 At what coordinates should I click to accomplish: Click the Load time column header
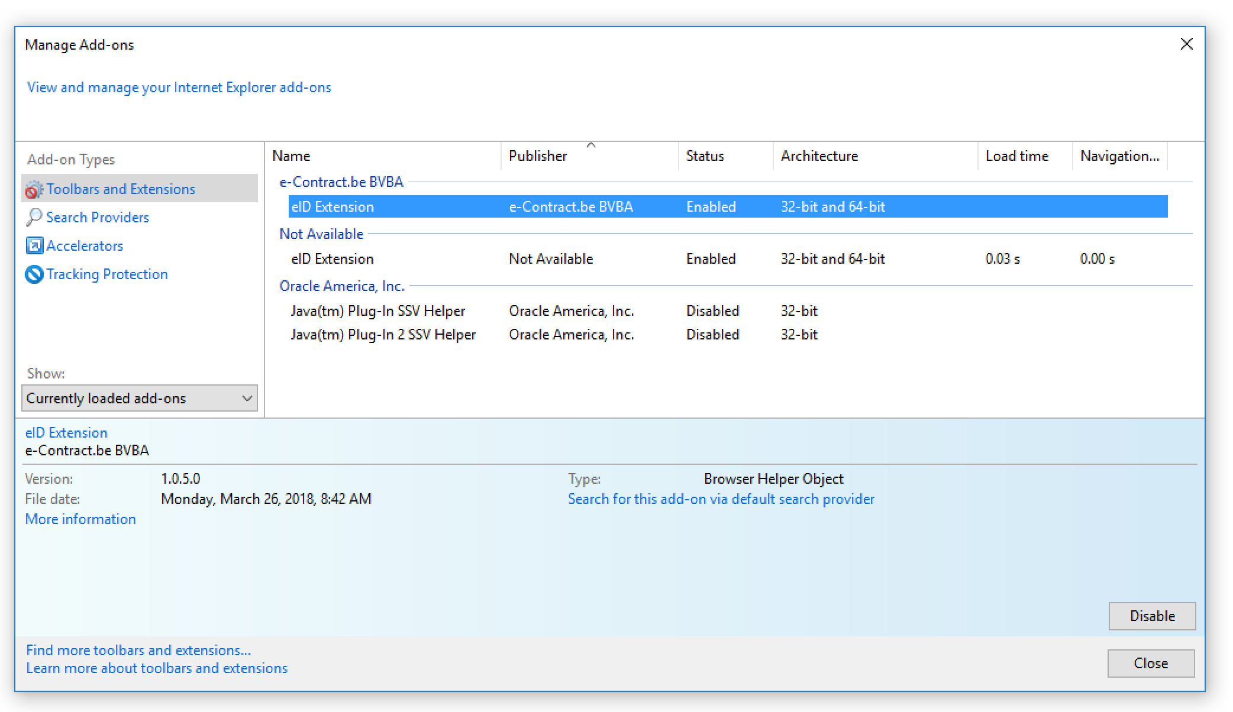pyautogui.click(x=1025, y=156)
